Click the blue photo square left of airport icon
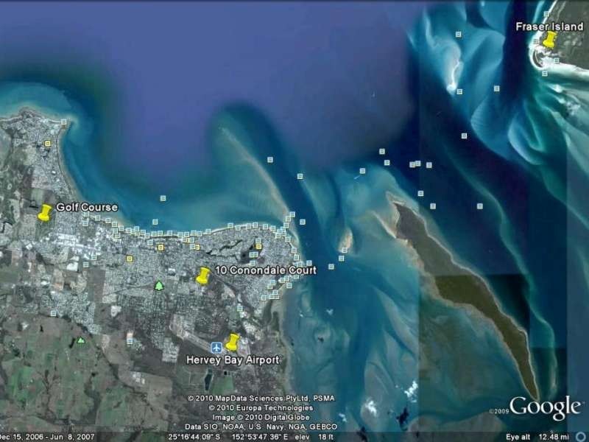589x442 pixels. click(x=130, y=341)
